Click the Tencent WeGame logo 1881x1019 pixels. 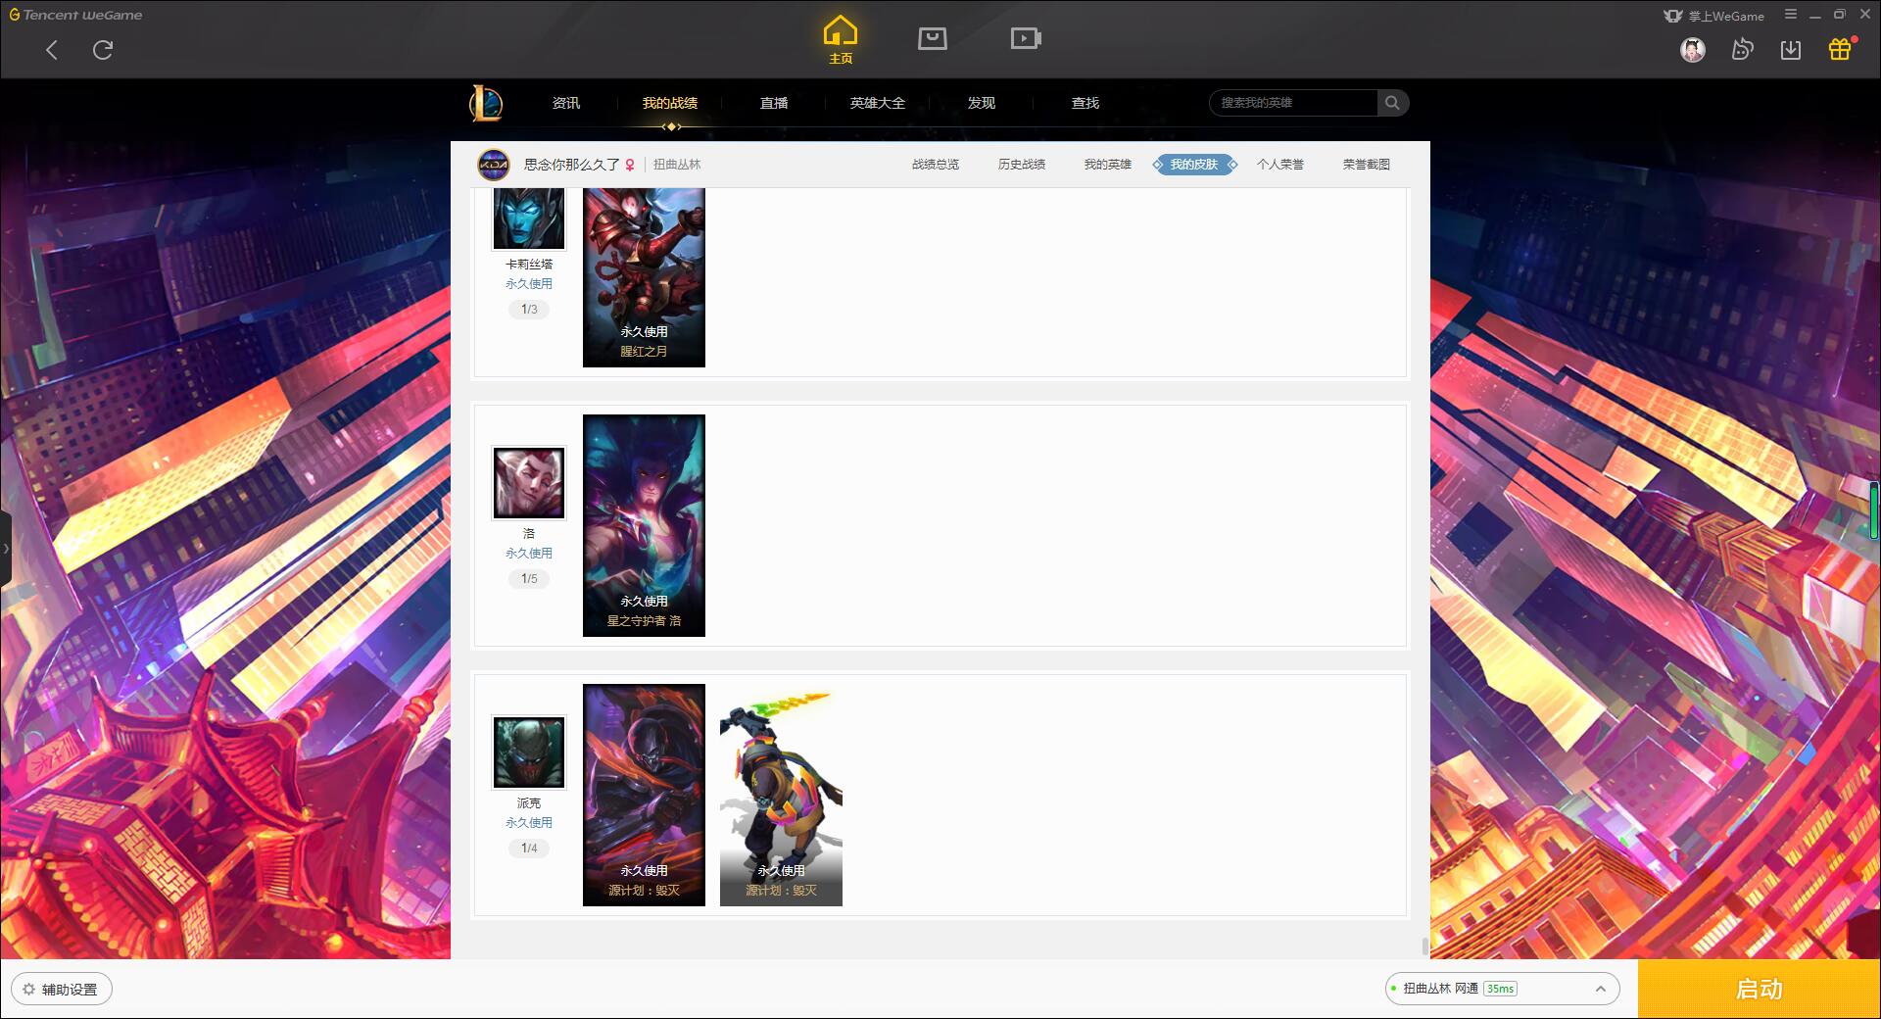[75, 15]
